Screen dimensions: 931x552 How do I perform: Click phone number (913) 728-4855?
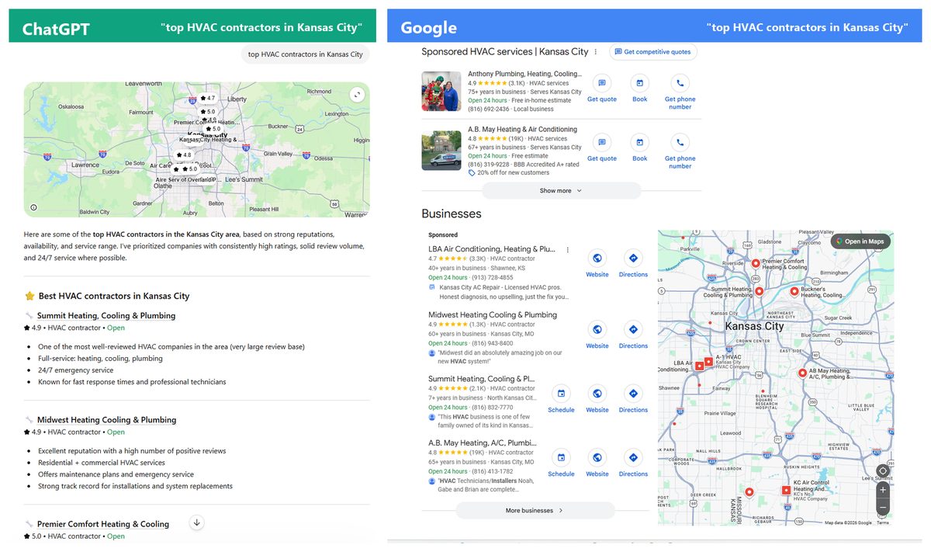click(x=492, y=277)
